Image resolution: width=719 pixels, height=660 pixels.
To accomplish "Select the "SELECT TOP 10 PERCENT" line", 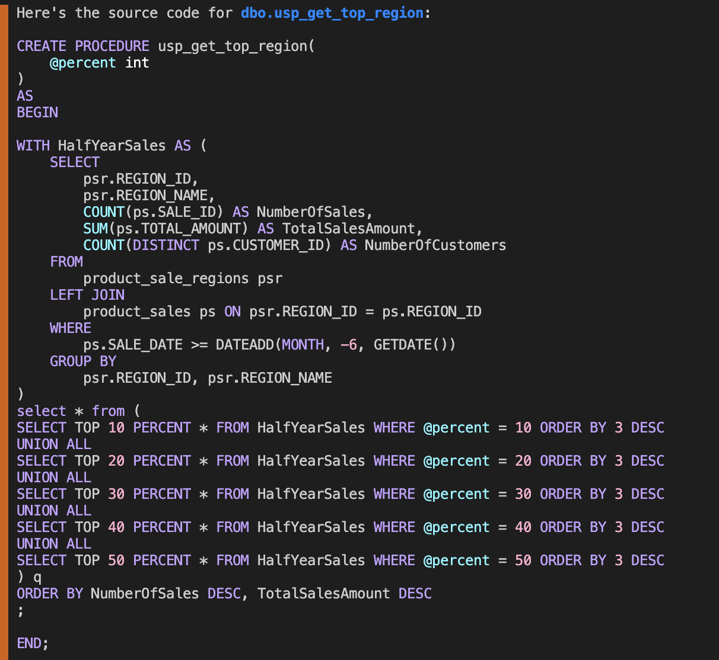I will tap(341, 428).
